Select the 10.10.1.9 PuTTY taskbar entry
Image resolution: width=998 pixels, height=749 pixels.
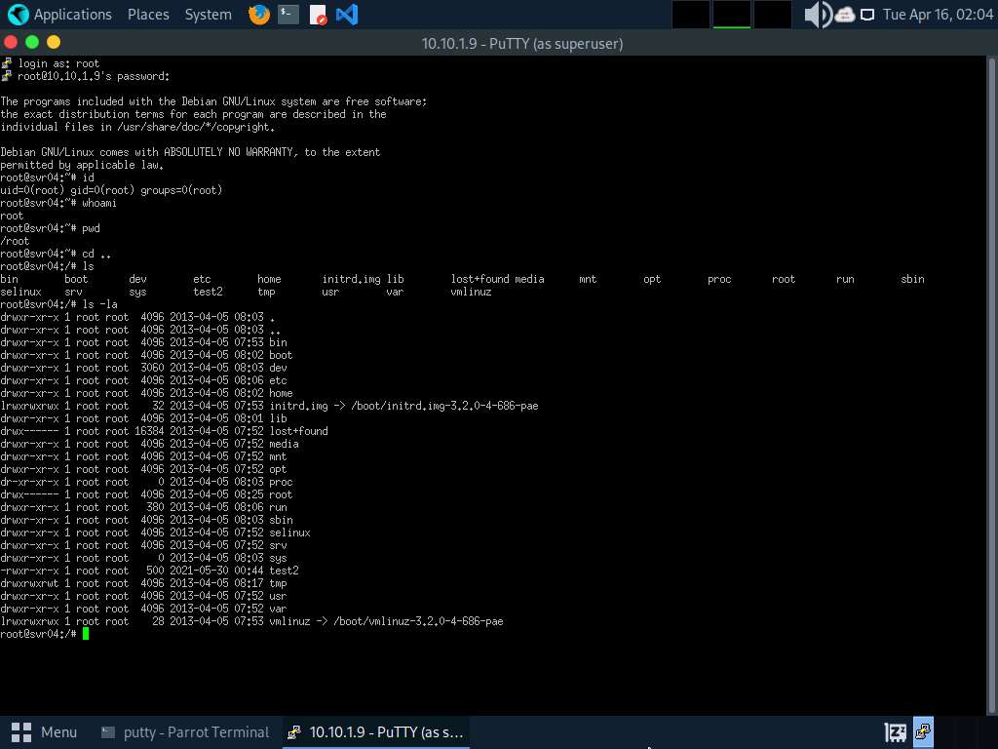[x=374, y=731]
